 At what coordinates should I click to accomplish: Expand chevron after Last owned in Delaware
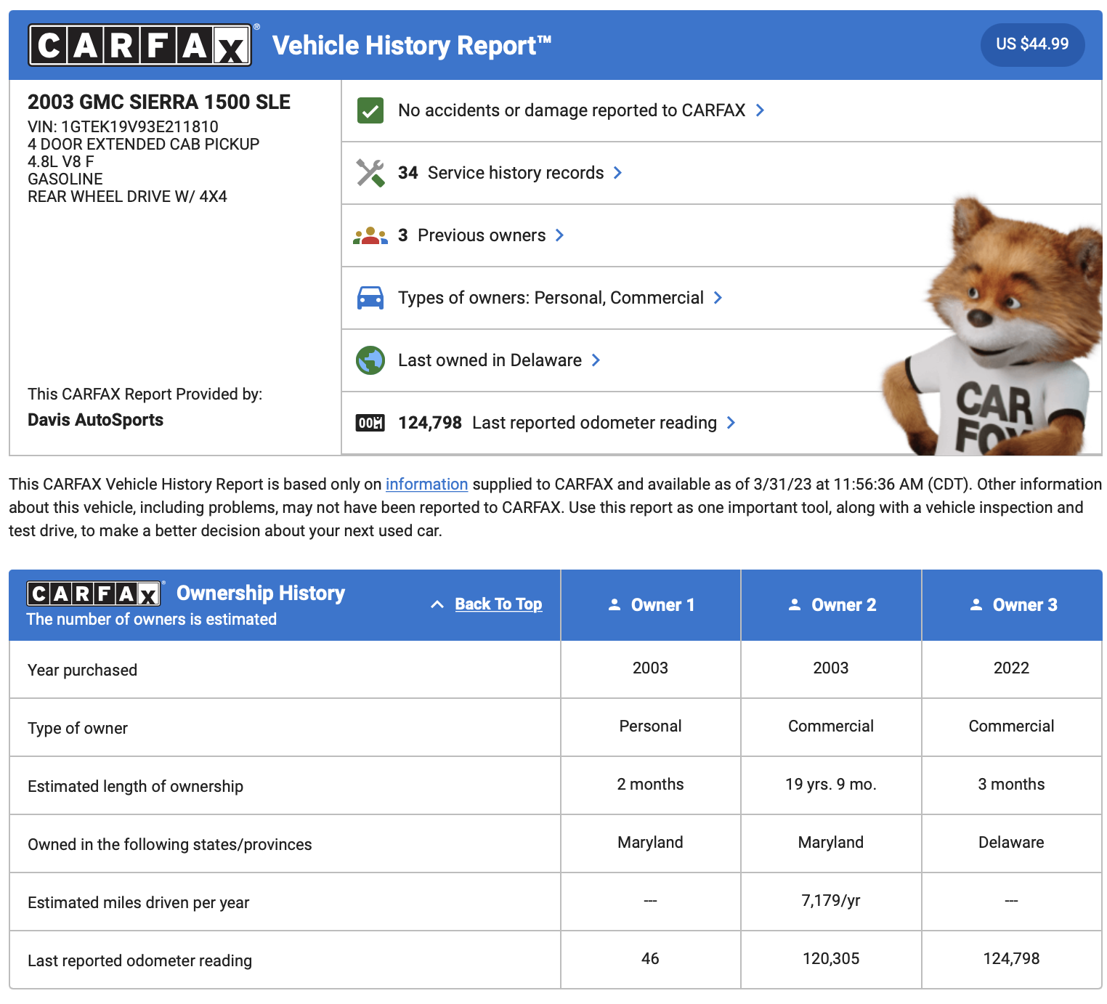(596, 360)
